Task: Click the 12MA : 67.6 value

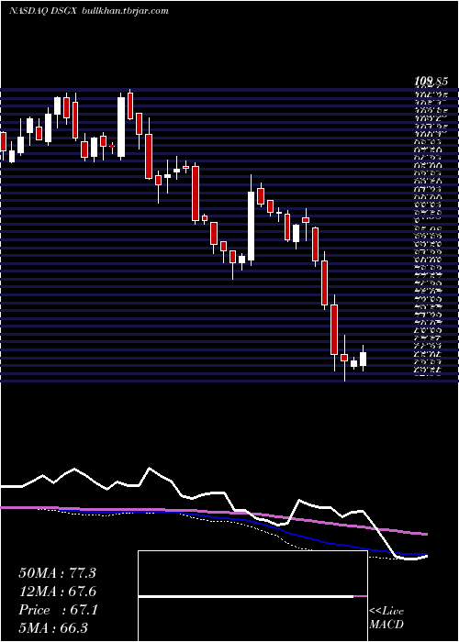Action: [57, 592]
